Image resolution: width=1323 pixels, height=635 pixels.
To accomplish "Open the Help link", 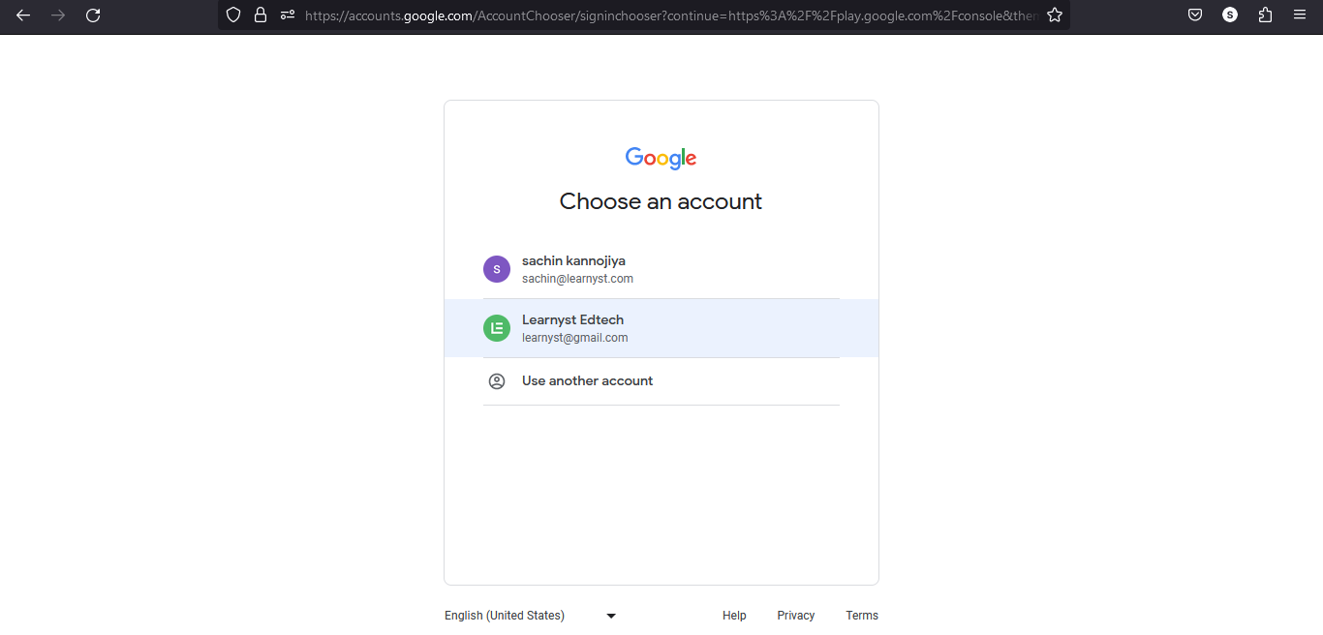I will point(734,616).
